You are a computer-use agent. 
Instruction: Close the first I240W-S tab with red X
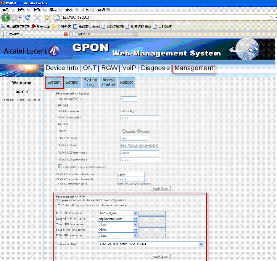coord(65,34)
